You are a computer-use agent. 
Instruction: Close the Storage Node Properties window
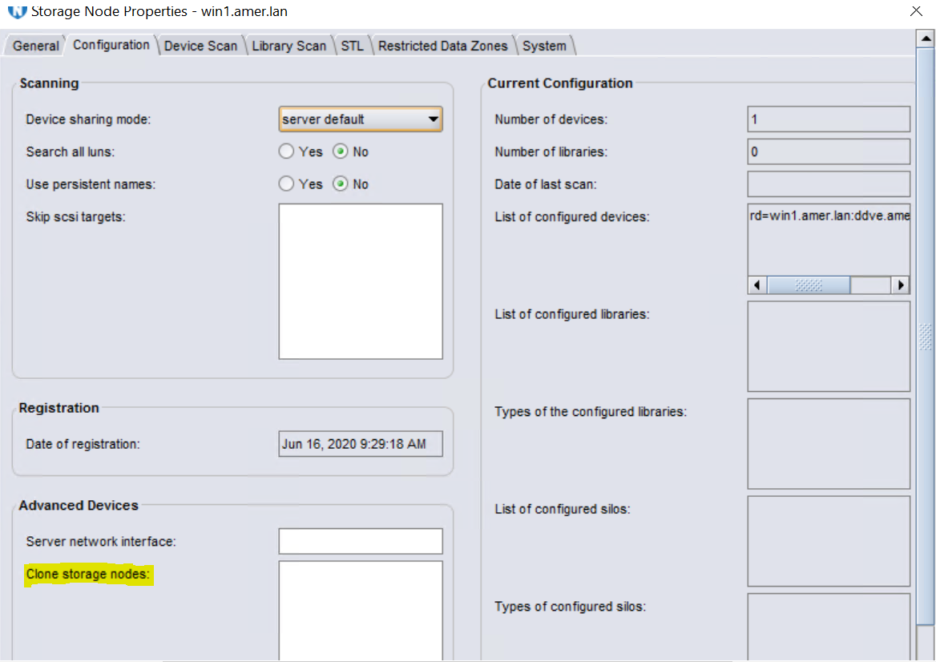pos(916,11)
